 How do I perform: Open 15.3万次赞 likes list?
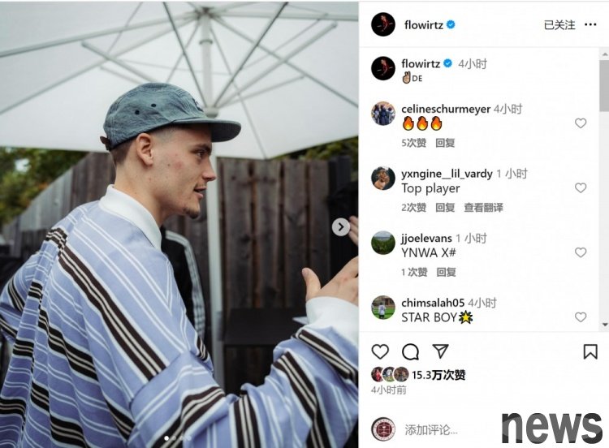(438, 375)
